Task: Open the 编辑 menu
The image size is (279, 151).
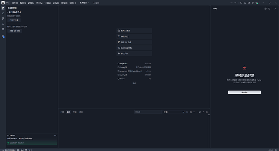Action: click(23, 3)
